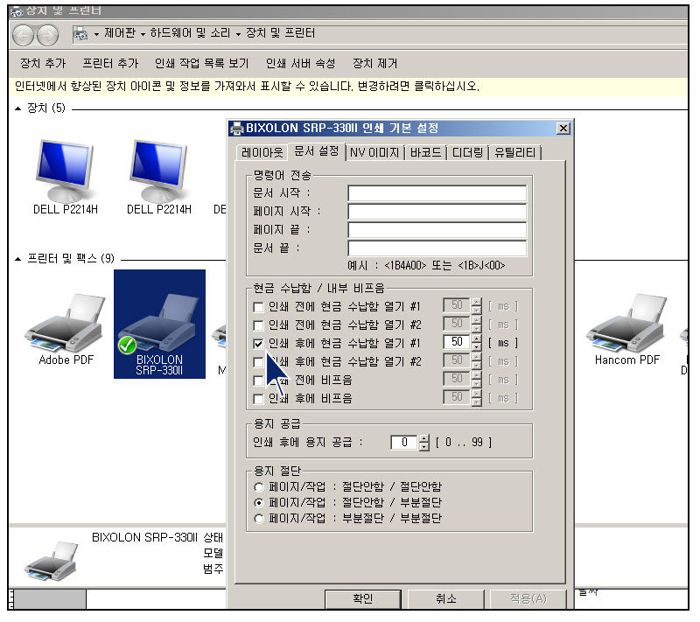Select 페이지/작업 : 절단안함 / 부분절단
This screenshot has height=622, width=700.
click(259, 503)
